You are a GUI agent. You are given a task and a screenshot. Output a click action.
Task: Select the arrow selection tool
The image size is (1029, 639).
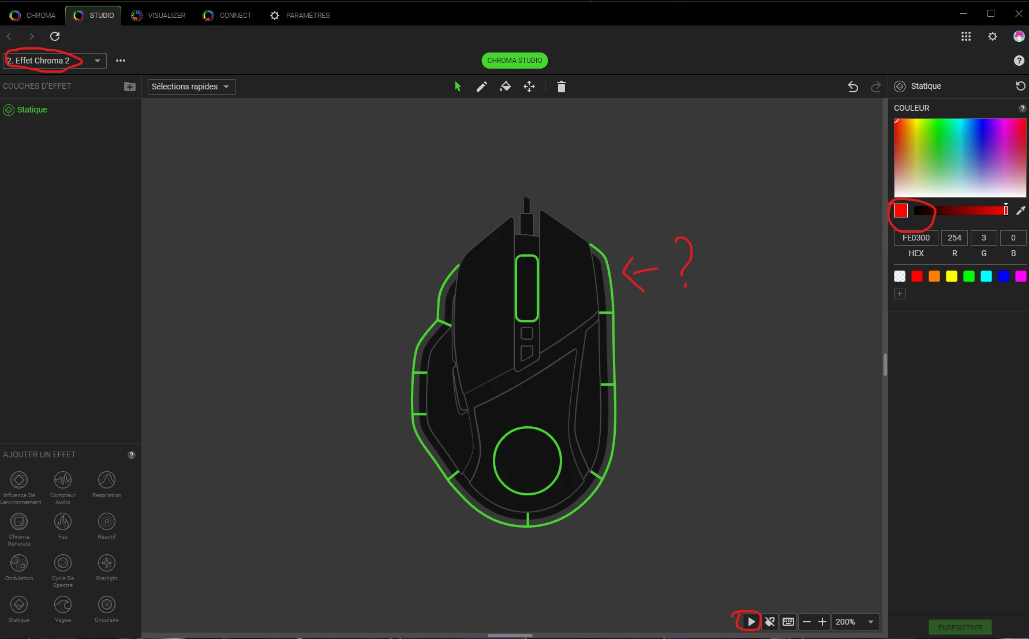(x=458, y=87)
